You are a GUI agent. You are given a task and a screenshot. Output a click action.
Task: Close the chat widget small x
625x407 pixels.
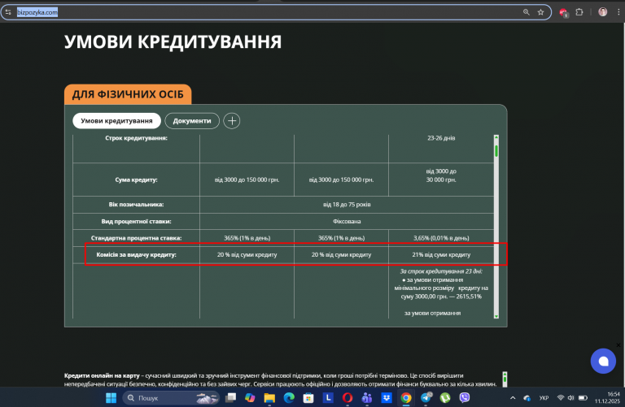point(618,345)
